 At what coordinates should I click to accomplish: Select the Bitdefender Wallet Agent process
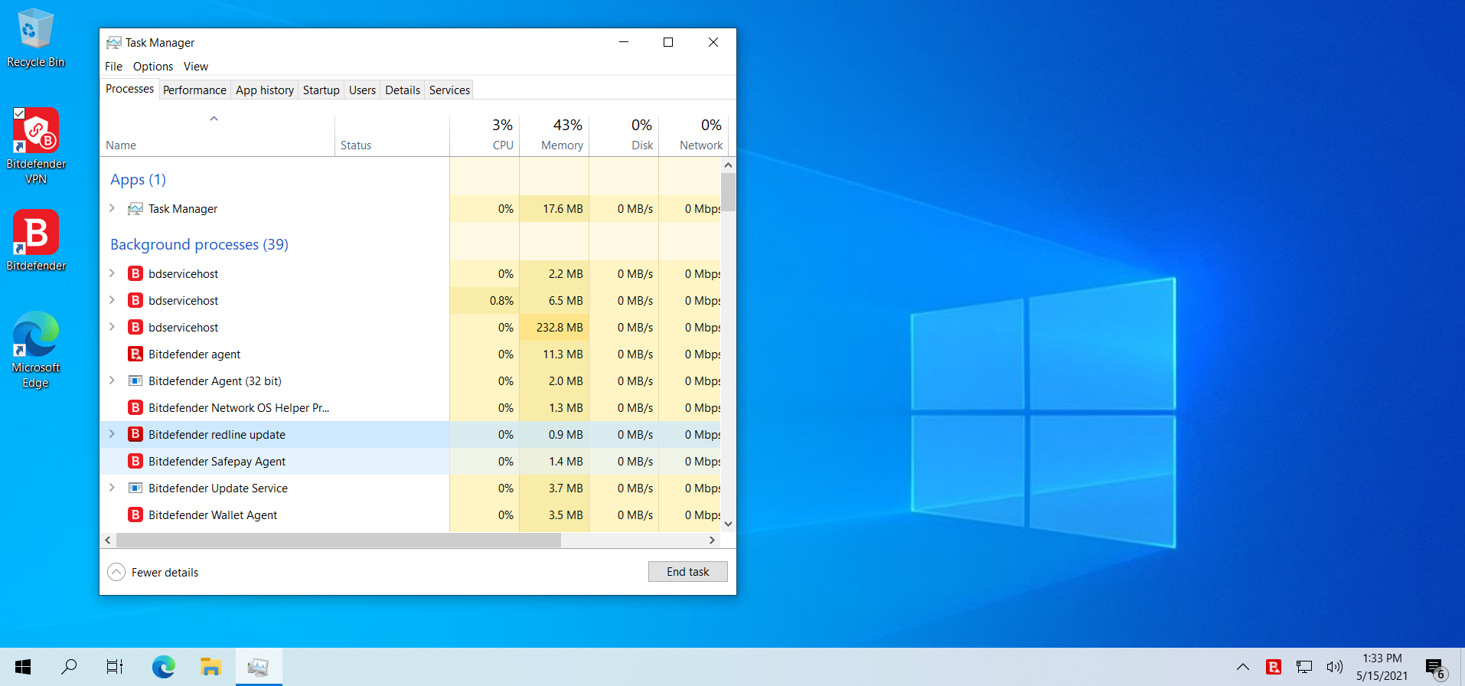coord(410,514)
